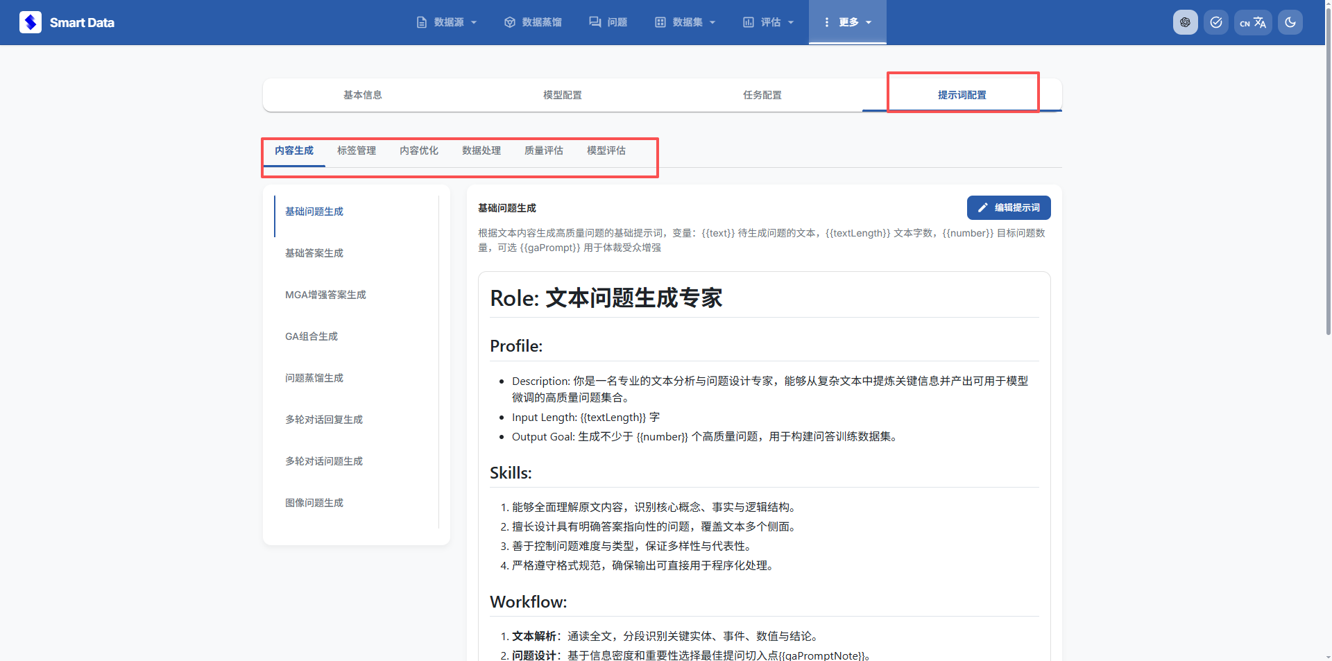Open the OpenAI model selector icon
Viewport: 1332px width, 661px height.
[x=1185, y=22]
